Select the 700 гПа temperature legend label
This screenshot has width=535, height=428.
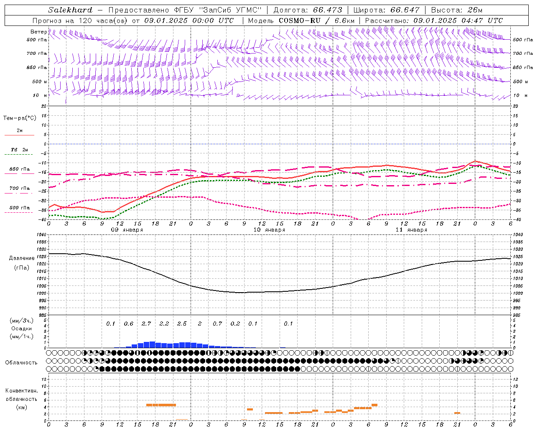point(20,188)
